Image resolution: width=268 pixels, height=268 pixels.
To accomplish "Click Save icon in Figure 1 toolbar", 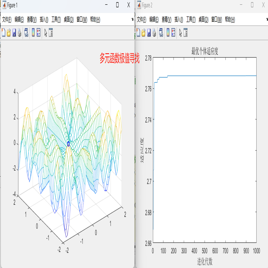I will pyautogui.click(x=14, y=33).
